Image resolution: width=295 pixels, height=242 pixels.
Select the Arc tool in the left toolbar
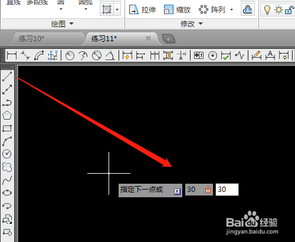click(x=7, y=141)
